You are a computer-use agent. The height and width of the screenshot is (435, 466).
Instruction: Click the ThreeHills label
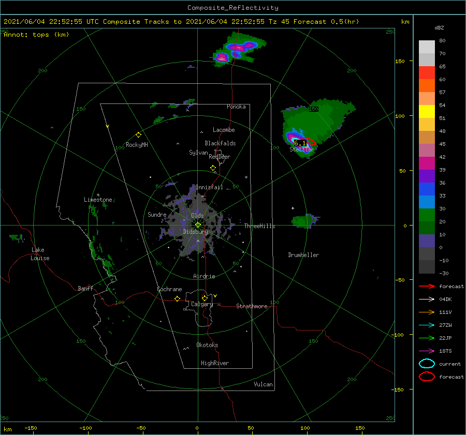259,226
